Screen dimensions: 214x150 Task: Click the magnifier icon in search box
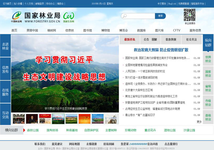pyautogui.click(x=125, y=16)
